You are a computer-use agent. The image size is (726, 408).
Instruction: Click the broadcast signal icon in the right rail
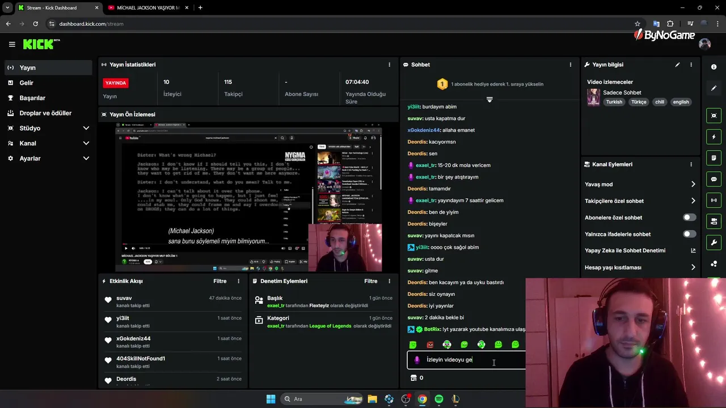714,200
